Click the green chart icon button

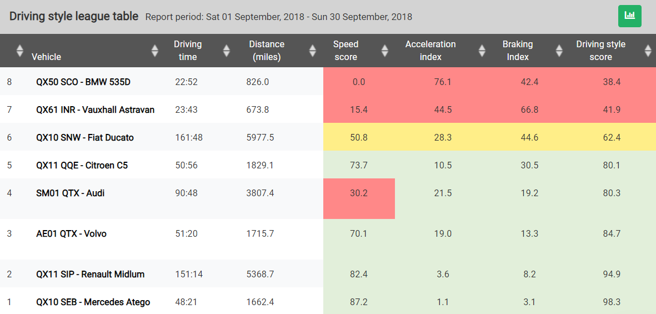pos(629,16)
